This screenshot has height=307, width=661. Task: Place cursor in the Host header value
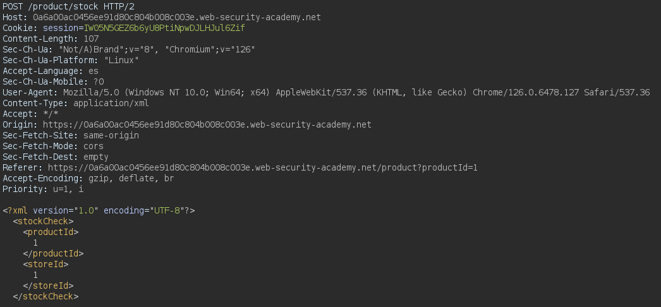[177, 17]
